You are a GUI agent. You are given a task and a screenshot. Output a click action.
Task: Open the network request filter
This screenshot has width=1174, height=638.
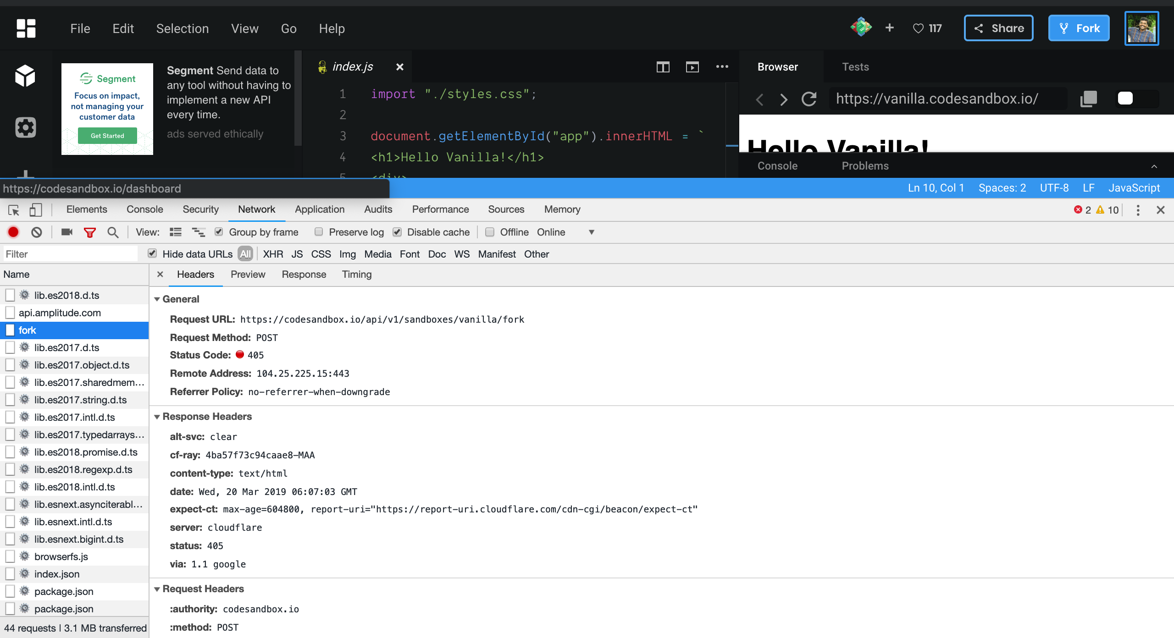pyautogui.click(x=90, y=232)
